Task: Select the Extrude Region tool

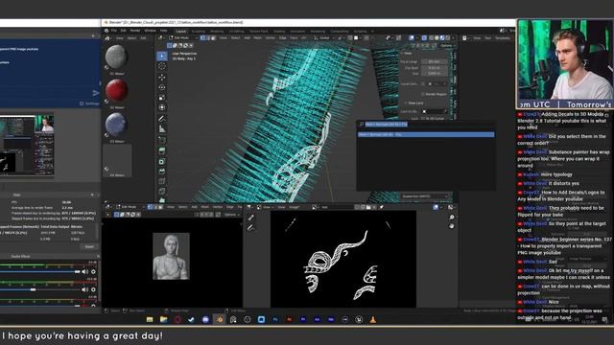Action: [x=162, y=150]
